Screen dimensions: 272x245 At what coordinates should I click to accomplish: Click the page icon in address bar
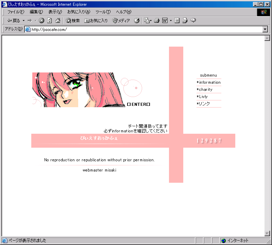pyautogui.click(x=28, y=29)
